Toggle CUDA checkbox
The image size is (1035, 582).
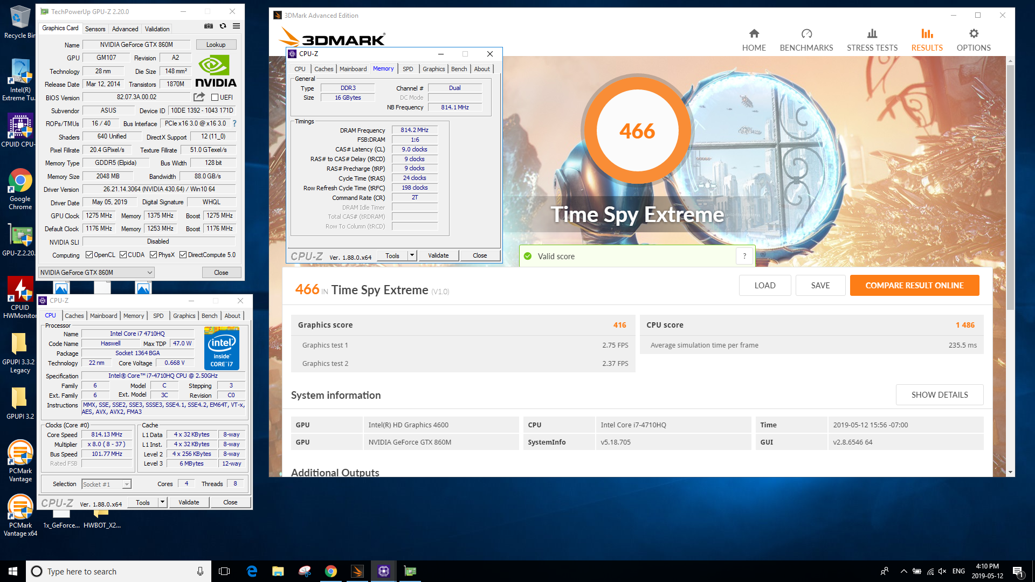[x=123, y=255]
